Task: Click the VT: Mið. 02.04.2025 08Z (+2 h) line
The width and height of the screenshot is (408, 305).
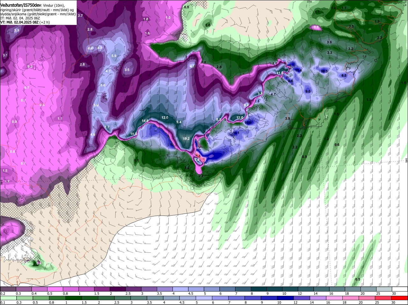Action: (x=25, y=22)
